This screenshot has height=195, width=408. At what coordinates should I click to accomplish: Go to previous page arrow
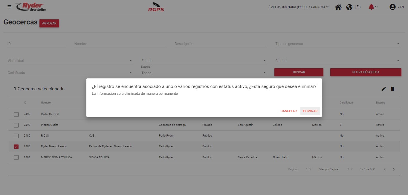385,169
